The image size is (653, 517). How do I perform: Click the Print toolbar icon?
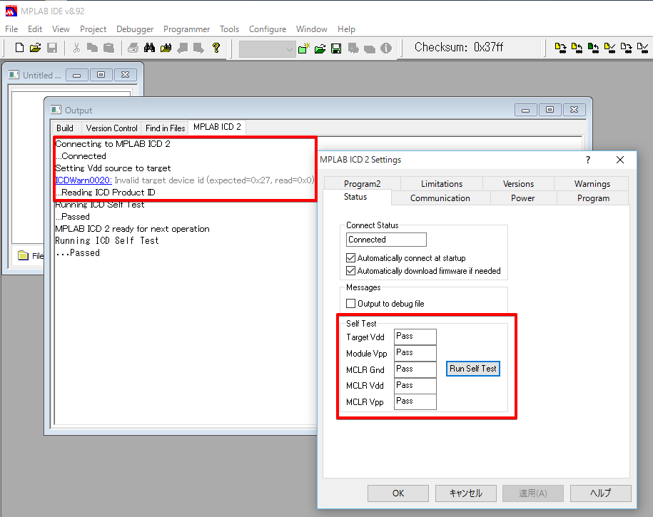click(133, 48)
